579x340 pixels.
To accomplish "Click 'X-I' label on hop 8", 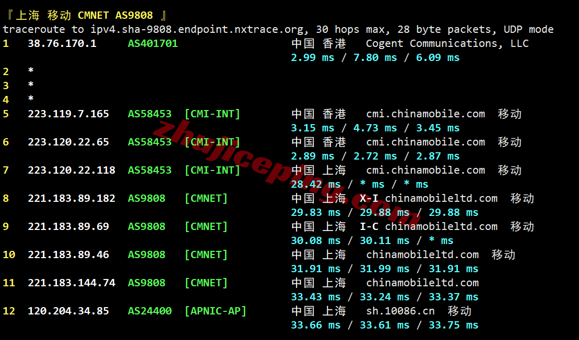I will (x=369, y=198).
